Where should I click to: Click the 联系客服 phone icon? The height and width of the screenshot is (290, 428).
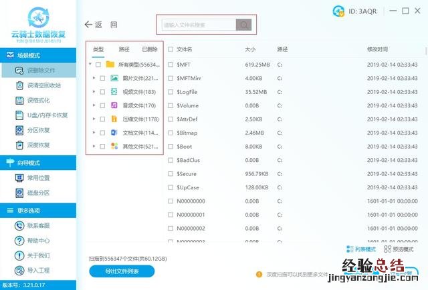[x=19, y=226]
